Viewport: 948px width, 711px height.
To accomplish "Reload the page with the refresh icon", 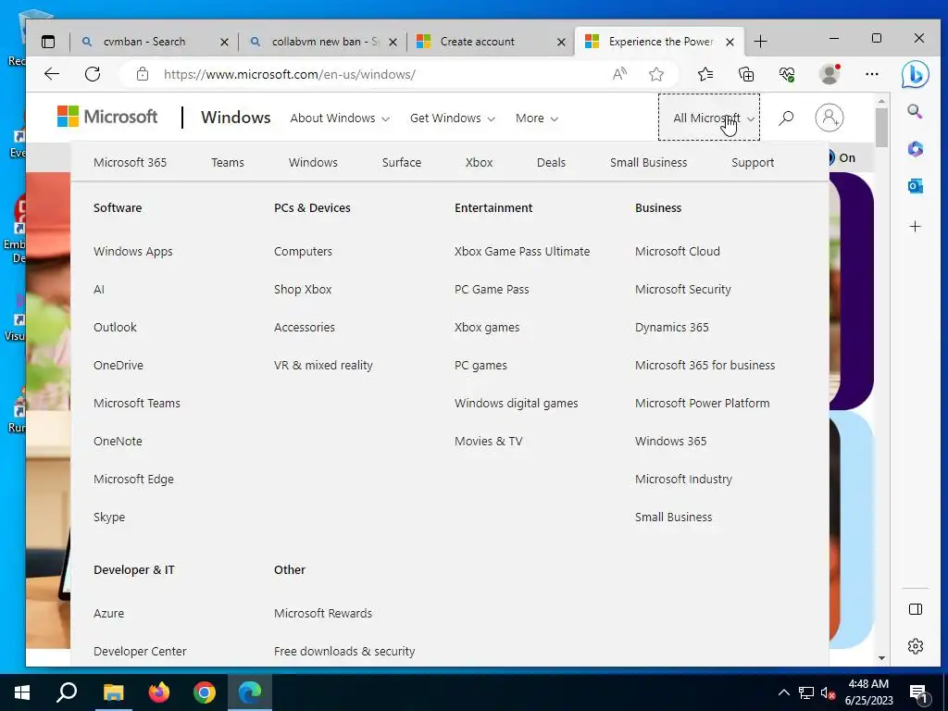I will click(x=93, y=74).
